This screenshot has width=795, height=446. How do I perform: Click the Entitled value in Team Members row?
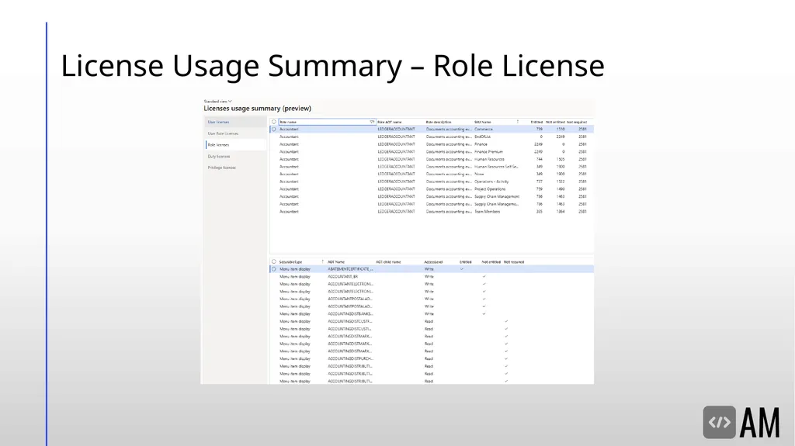(x=539, y=212)
